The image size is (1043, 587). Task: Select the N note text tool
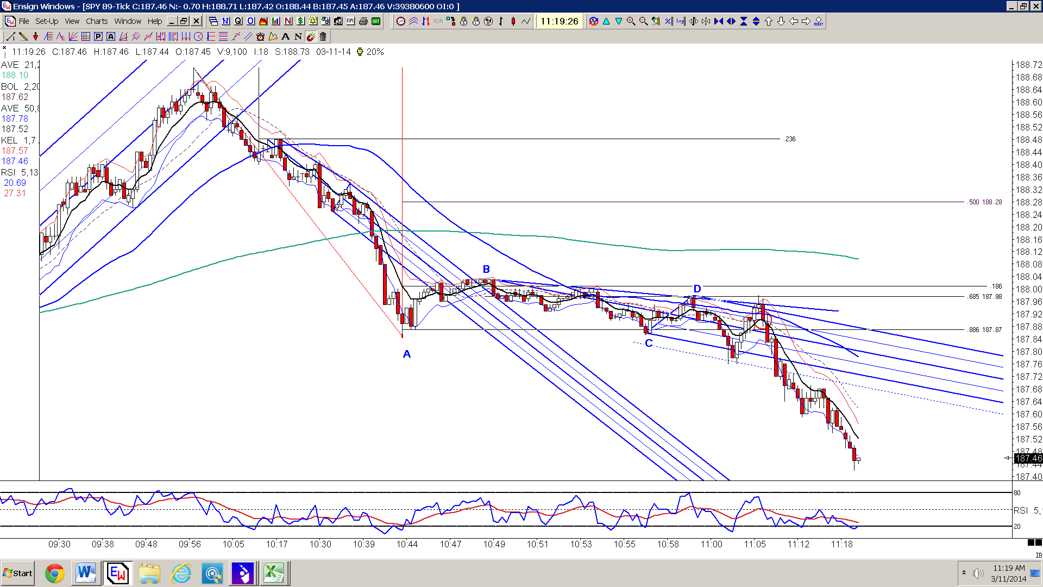[298, 36]
